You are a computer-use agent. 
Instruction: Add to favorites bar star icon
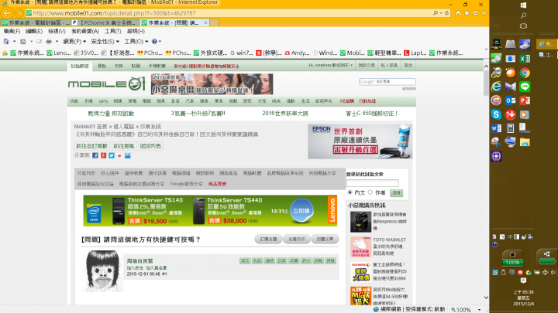(5, 53)
